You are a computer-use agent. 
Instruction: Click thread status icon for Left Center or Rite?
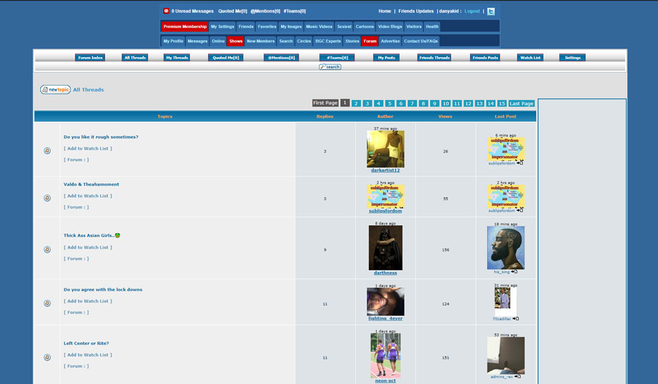click(47, 357)
